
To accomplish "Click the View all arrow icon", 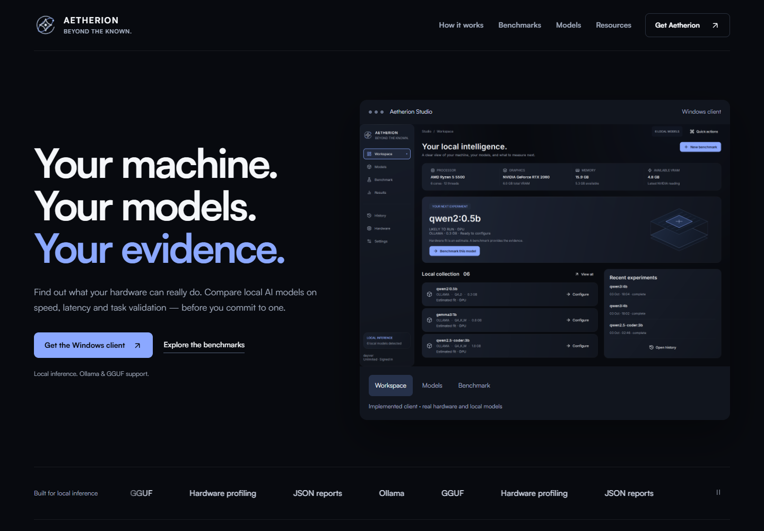I will point(577,275).
